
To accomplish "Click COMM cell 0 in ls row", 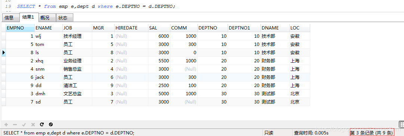I will pyautogui.click(x=184, y=53).
